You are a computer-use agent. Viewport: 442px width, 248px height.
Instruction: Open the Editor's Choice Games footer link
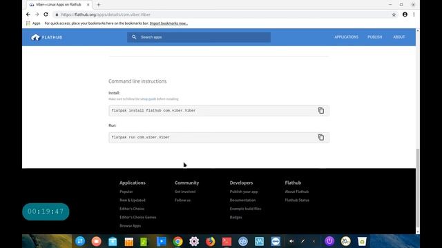click(x=138, y=217)
